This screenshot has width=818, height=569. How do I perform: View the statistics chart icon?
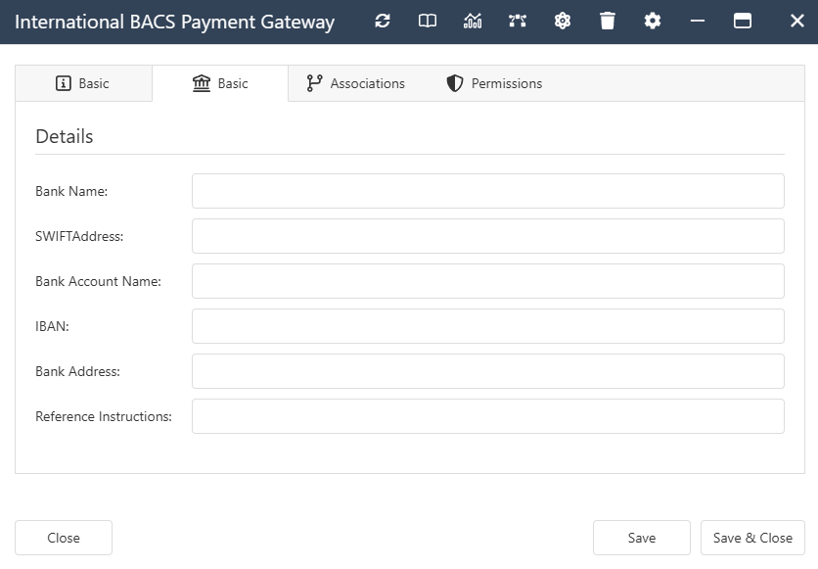473,21
